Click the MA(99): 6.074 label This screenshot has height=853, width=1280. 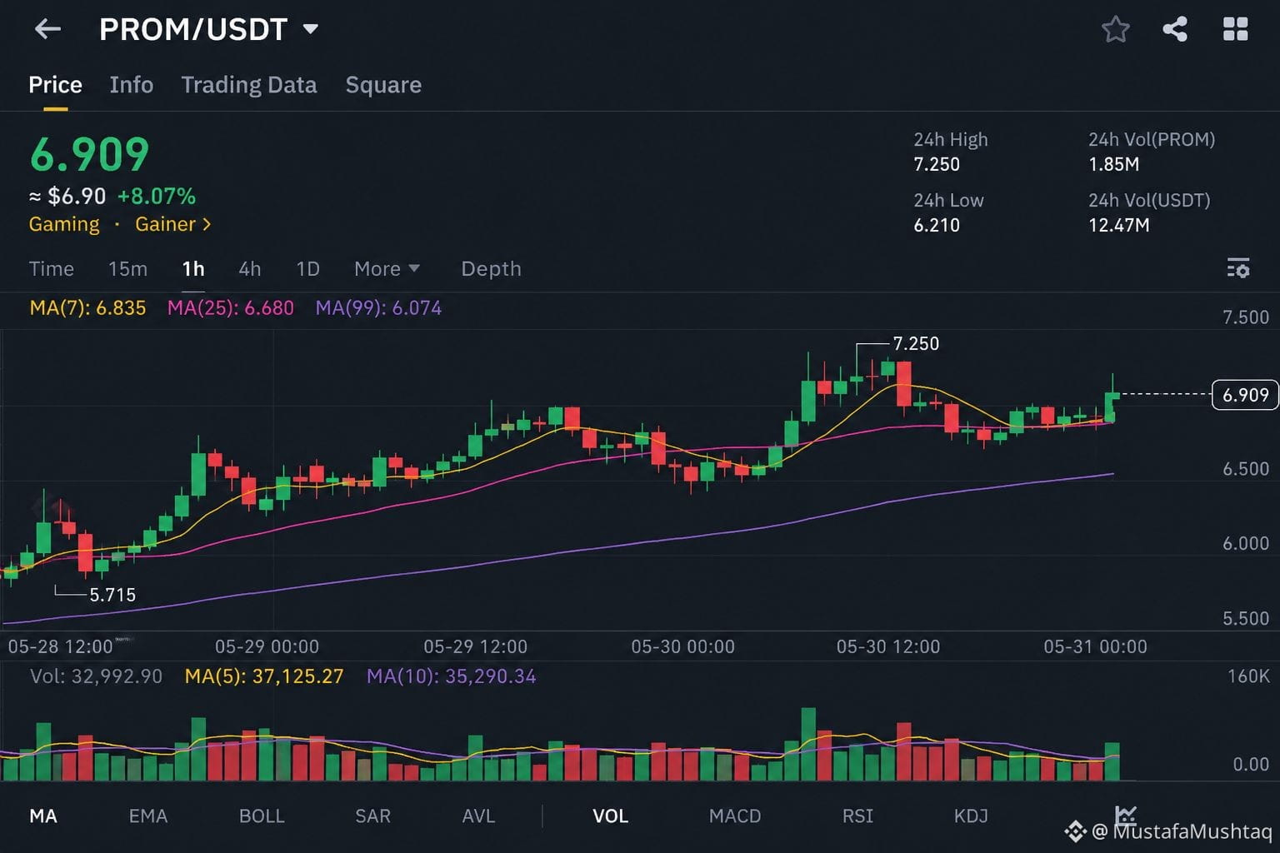pos(378,308)
